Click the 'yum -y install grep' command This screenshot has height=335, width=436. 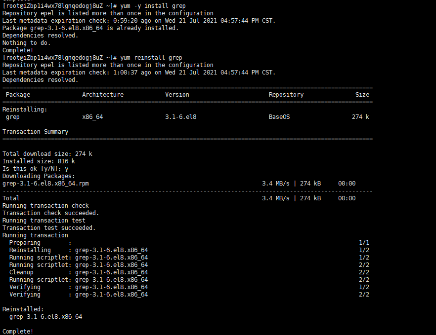(x=153, y=6)
